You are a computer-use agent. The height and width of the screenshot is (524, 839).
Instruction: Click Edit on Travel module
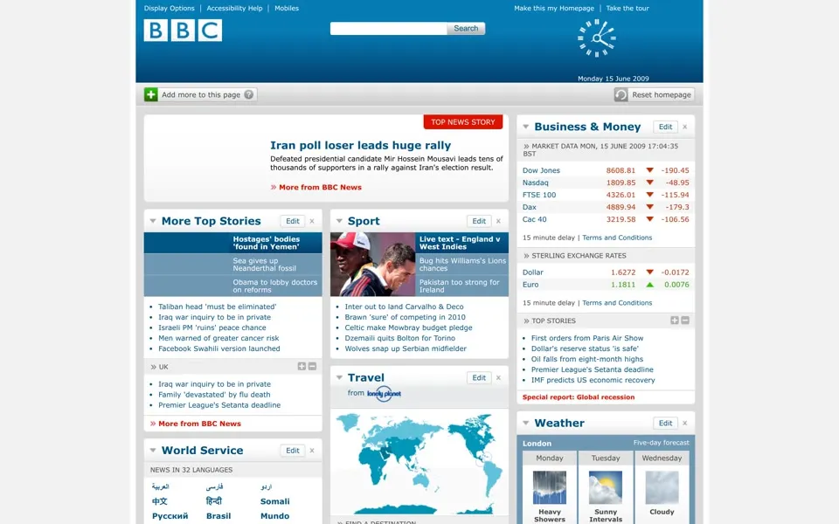click(x=479, y=377)
